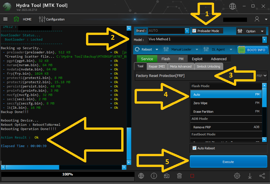
Task: Click the BOOT/ INFO chip icon
Action: [241, 50]
